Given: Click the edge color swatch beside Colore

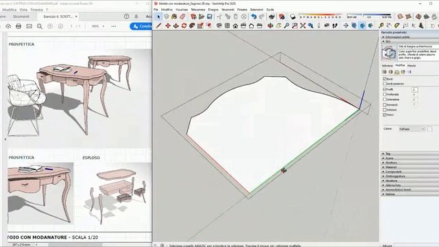Looking at the screenshot, I should click(x=430, y=129).
